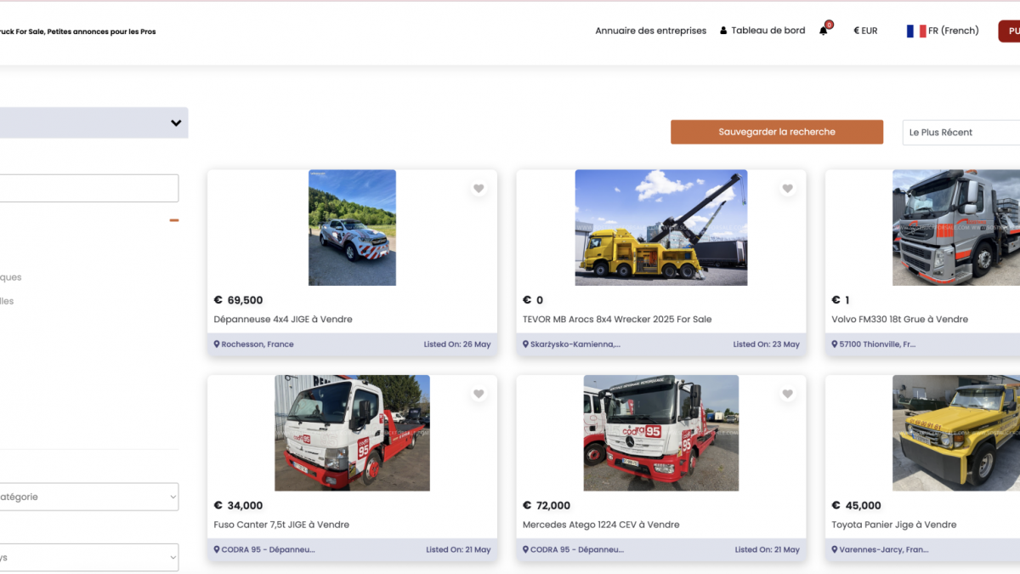The width and height of the screenshot is (1020, 574).
Task: View the yellow TEVOR wrecker thumbnail
Action: pos(660,227)
